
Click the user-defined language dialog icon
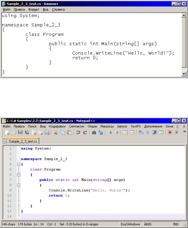tap(161, 133)
